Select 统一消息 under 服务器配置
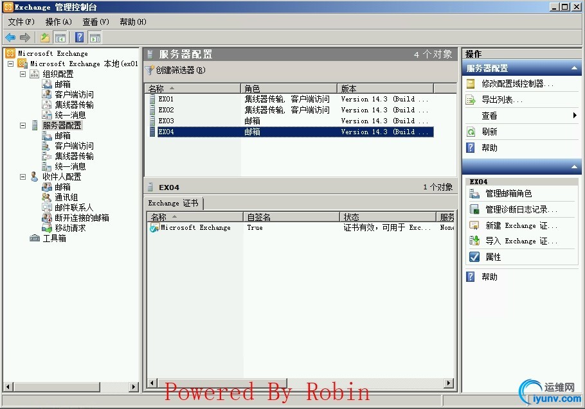Viewport: 585px width, 409px height. coord(70,166)
